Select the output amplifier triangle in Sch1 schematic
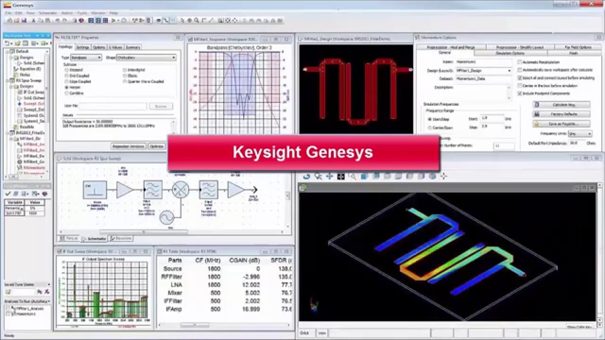 point(236,190)
